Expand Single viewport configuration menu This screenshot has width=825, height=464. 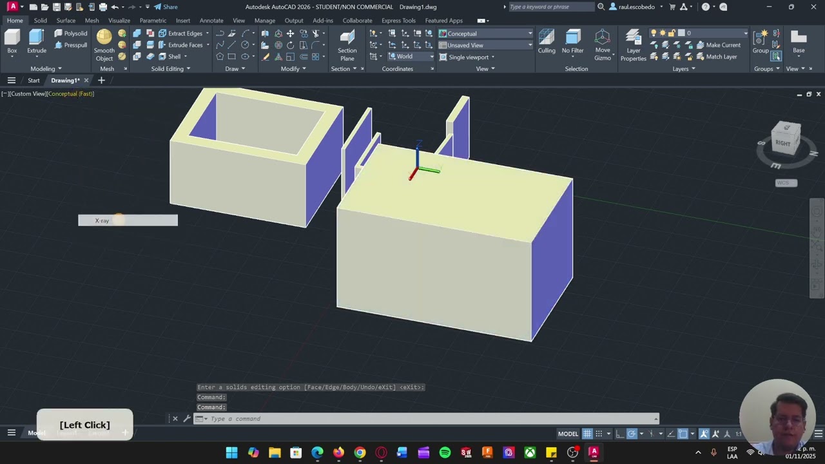point(467,57)
